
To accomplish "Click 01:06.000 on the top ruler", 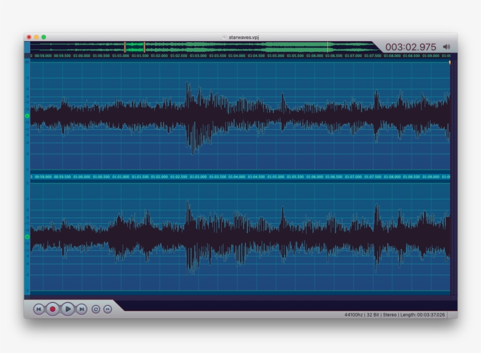I will click(315, 56).
